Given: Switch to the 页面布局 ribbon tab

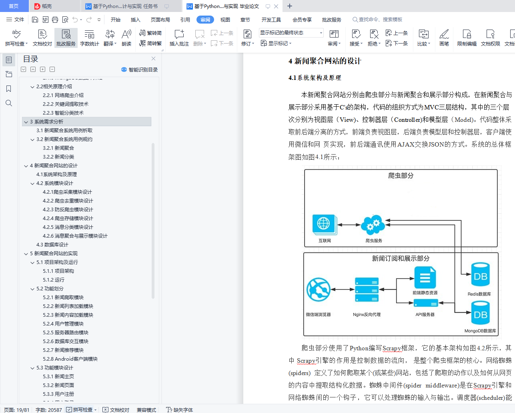Looking at the screenshot, I should [x=160, y=20].
